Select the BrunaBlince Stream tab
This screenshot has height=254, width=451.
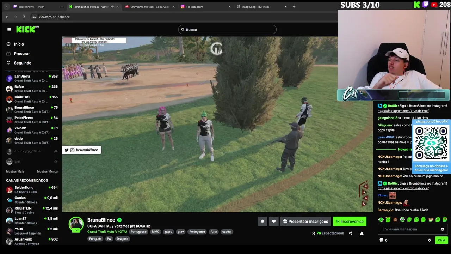point(94,6)
